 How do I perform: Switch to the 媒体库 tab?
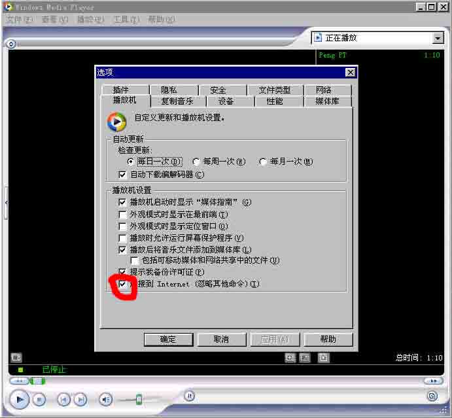[x=327, y=101]
